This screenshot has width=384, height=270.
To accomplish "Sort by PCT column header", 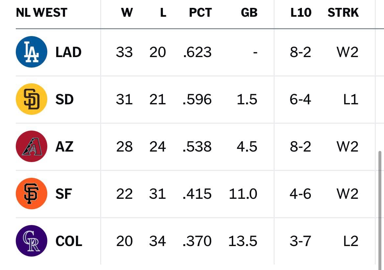I will tap(200, 12).
